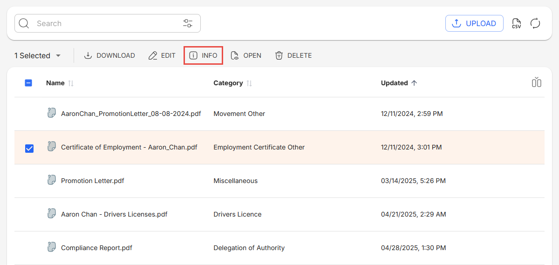The height and width of the screenshot is (265, 559).
Task: Toggle the select-all checkbox in the header
Action: pos(28,83)
